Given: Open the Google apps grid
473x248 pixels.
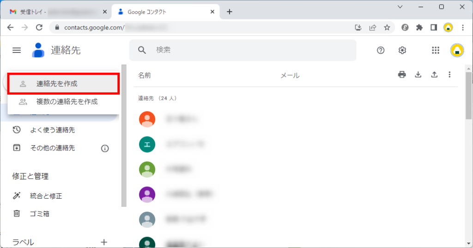Looking at the screenshot, I should tap(435, 51).
